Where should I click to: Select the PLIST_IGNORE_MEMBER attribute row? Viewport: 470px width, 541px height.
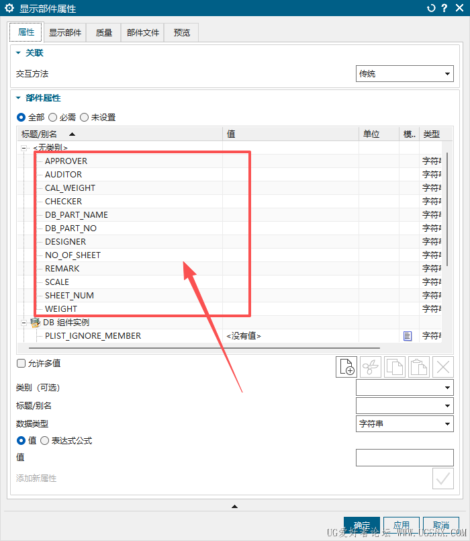coord(230,336)
